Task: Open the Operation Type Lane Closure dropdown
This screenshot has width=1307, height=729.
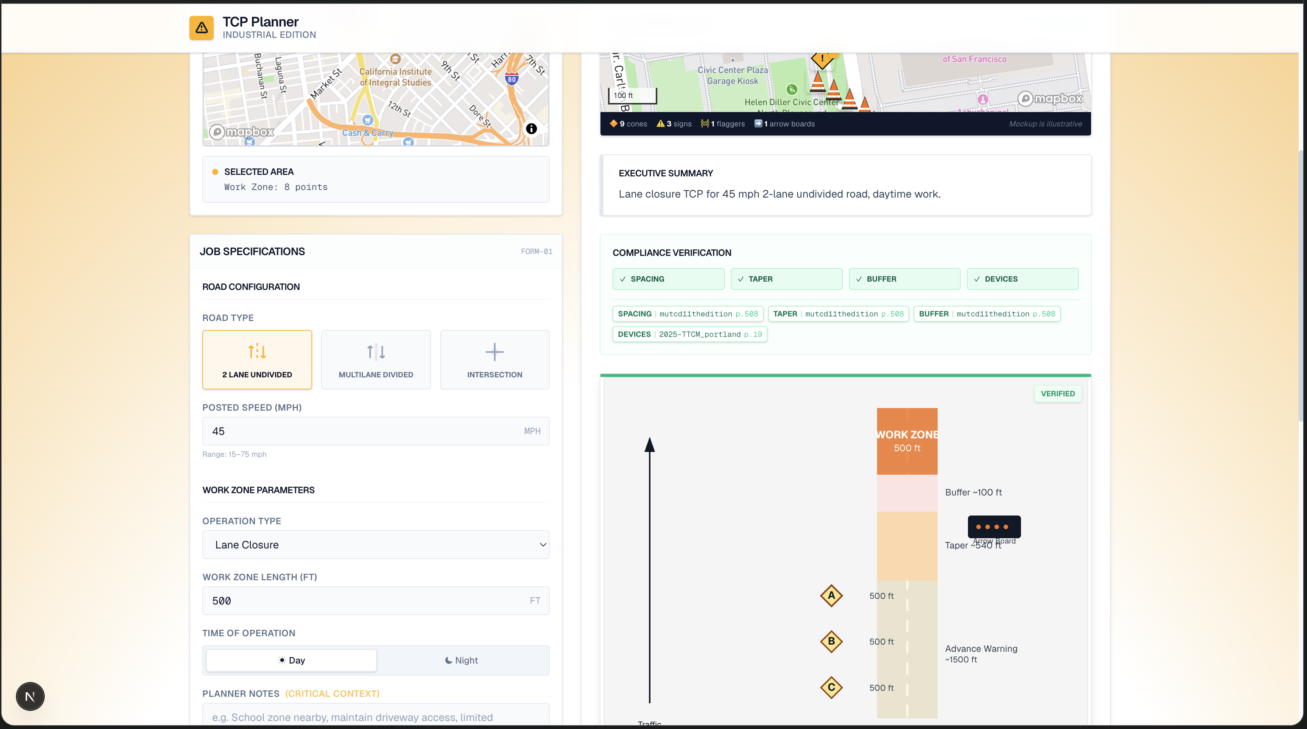Action: [x=375, y=544]
